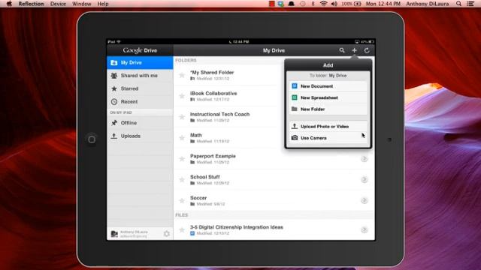
Task: Open Uploads section
Action: click(140, 136)
